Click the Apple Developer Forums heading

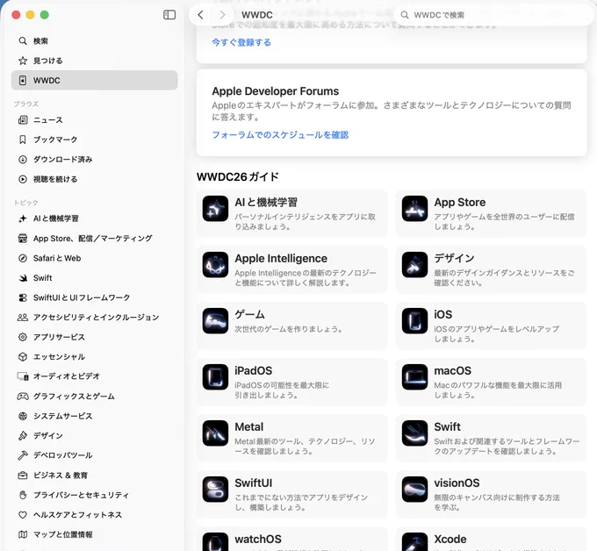tap(276, 91)
